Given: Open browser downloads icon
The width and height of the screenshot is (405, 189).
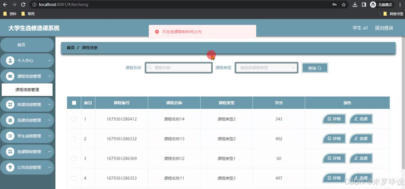Looking at the screenshot, I should coord(355,4).
